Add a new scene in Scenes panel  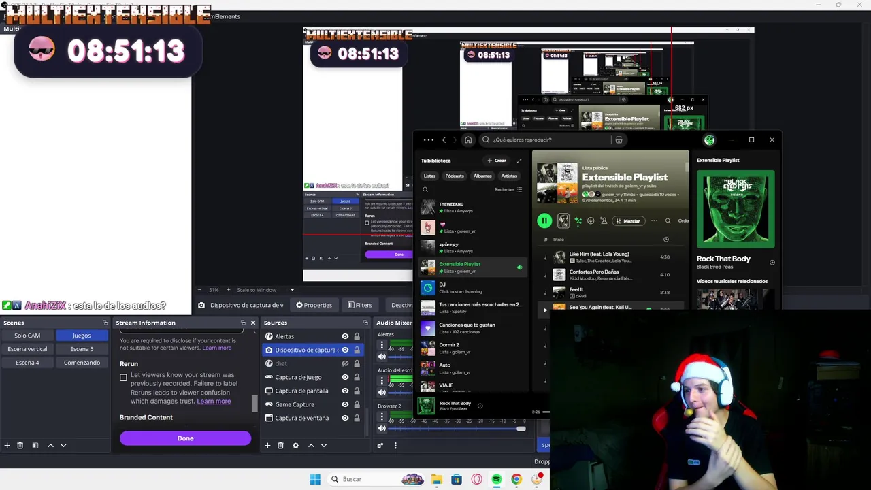pyautogui.click(x=7, y=446)
